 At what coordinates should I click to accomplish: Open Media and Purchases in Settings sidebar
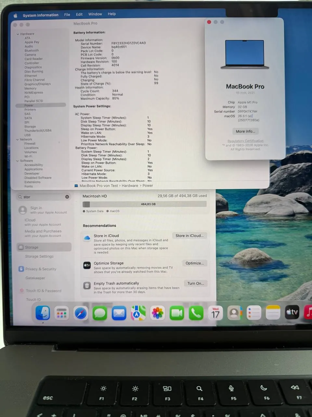click(43, 233)
